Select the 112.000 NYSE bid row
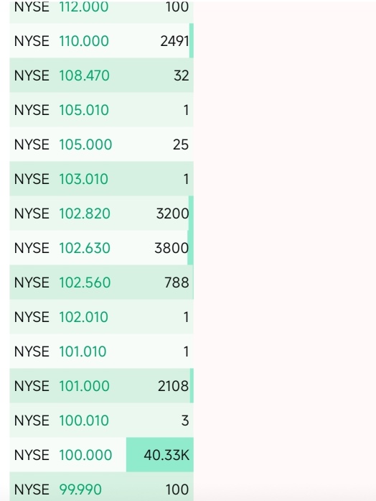 tap(101, 12)
